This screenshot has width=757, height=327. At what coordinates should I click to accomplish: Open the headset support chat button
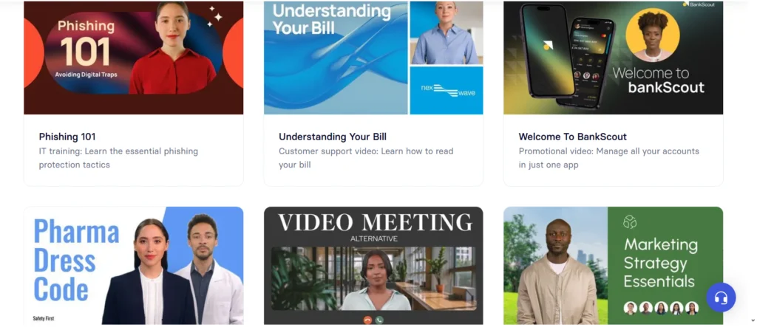point(721,297)
